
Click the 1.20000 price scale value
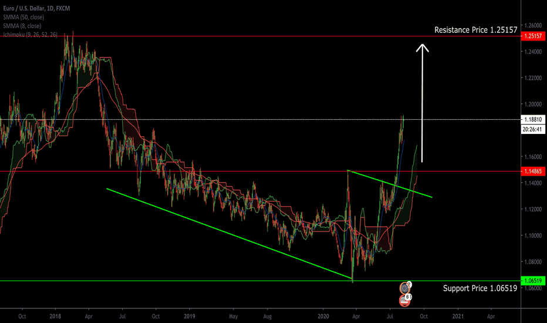coord(534,104)
